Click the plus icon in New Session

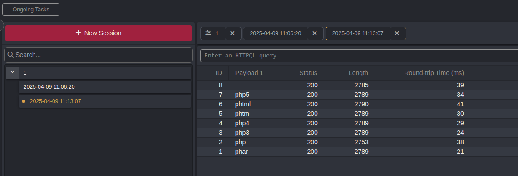click(78, 33)
